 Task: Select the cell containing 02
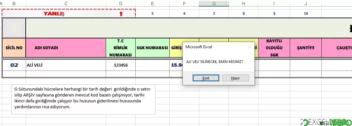click(x=14, y=65)
